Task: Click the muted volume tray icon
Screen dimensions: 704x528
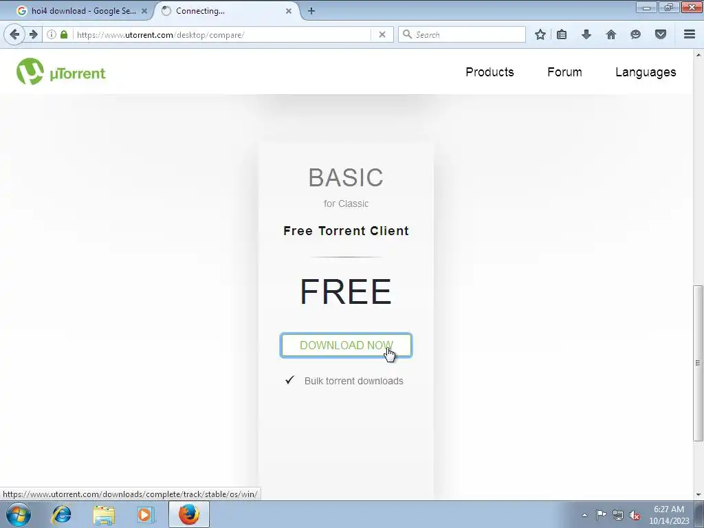Action: coord(635,515)
